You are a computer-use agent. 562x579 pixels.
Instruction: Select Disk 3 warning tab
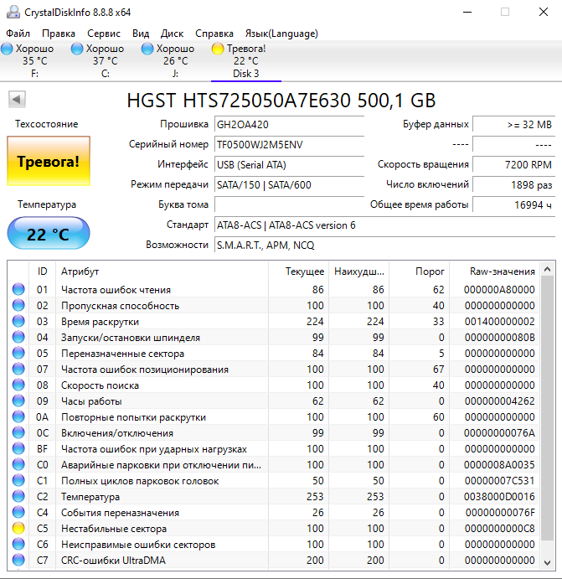click(245, 61)
